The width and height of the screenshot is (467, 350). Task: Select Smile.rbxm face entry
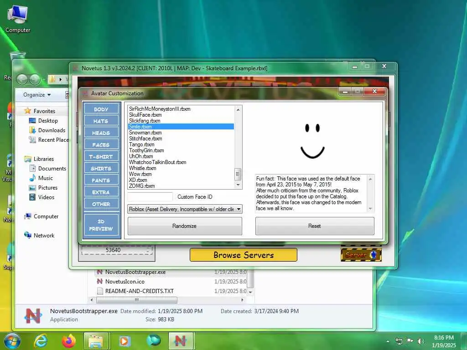click(181, 127)
